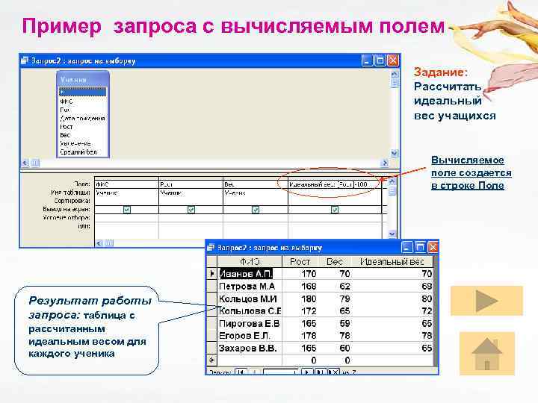This screenshot has height=403, width=538.
Task: Click left scroll arrow under the table pane
Action: pyautogui.click(x=25, y=163)
